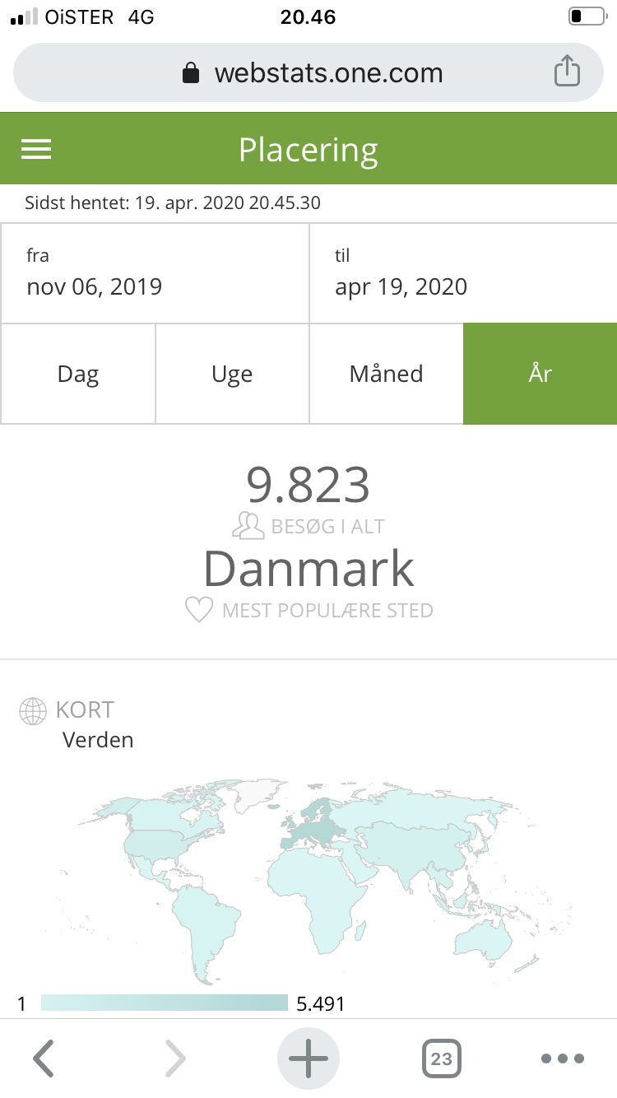Open the 'fra' start date picker
This screenshot has width=617, height=1098.
(x=155, y=273)
